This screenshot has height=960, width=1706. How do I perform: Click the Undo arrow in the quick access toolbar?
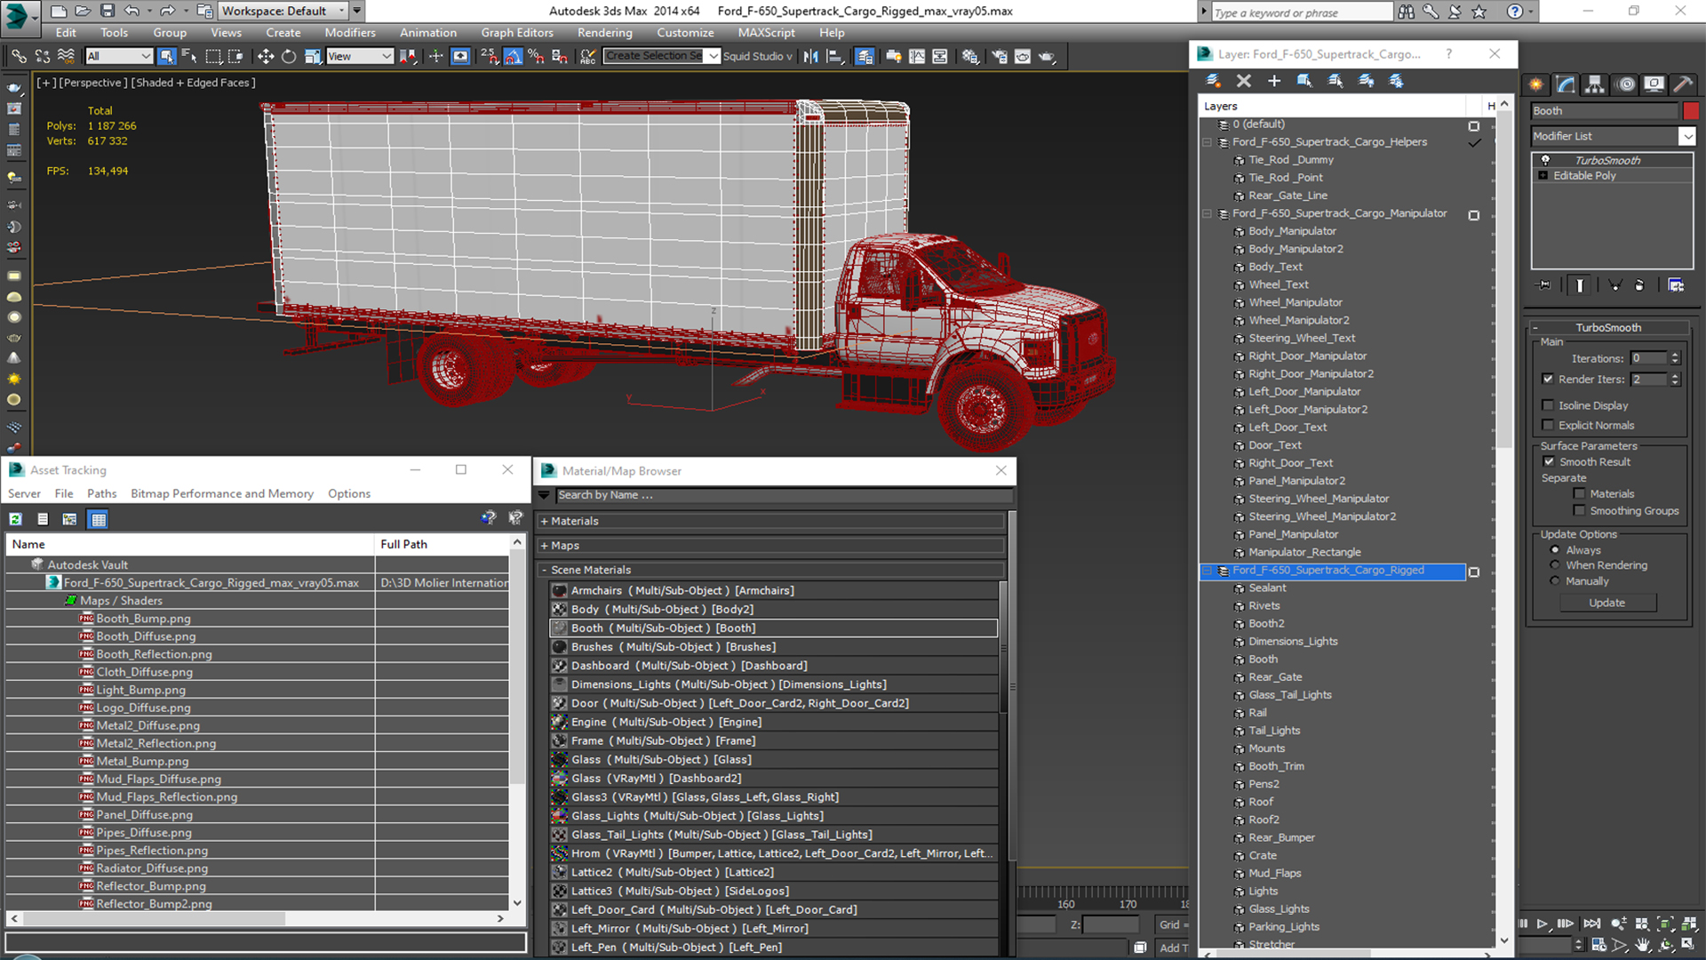(x=132, y=11)
